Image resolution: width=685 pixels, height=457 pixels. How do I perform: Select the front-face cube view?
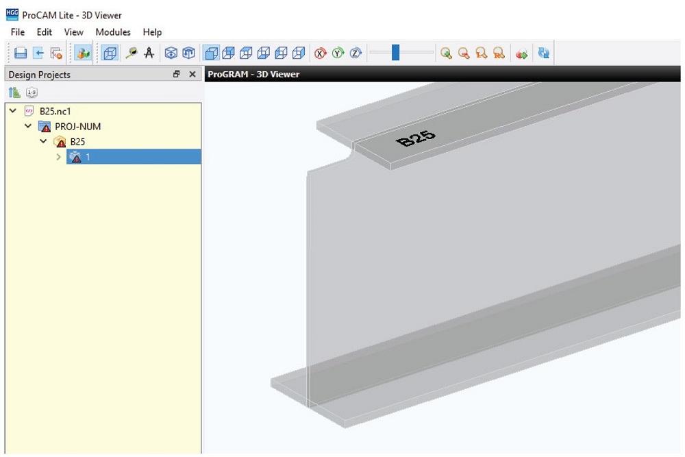pyautogui.click(x=212, y=53)
